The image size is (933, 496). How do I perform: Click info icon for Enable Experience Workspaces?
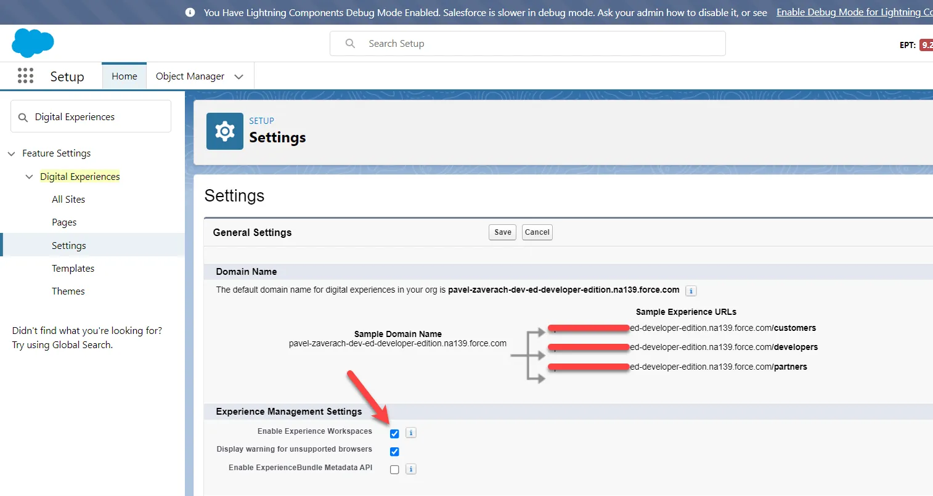click(411, 433)
